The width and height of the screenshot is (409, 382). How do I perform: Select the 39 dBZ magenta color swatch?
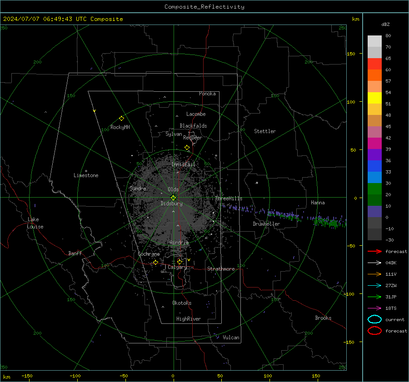(374, 144)
